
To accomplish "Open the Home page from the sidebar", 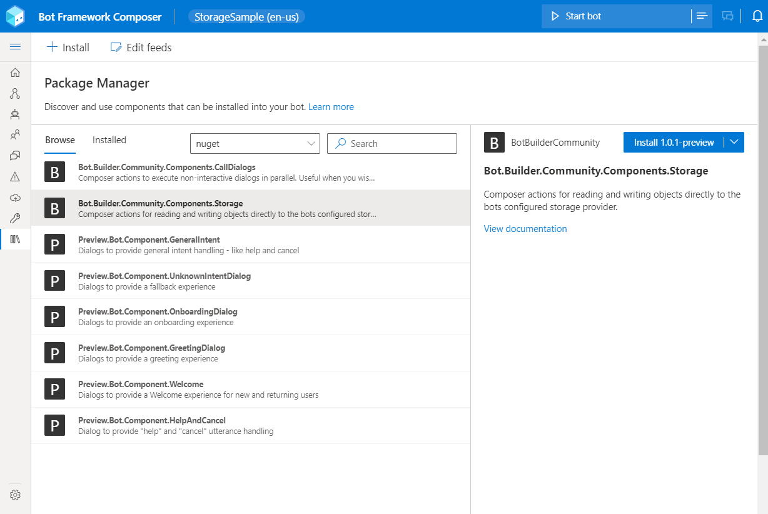I will (x=15, y=72).
